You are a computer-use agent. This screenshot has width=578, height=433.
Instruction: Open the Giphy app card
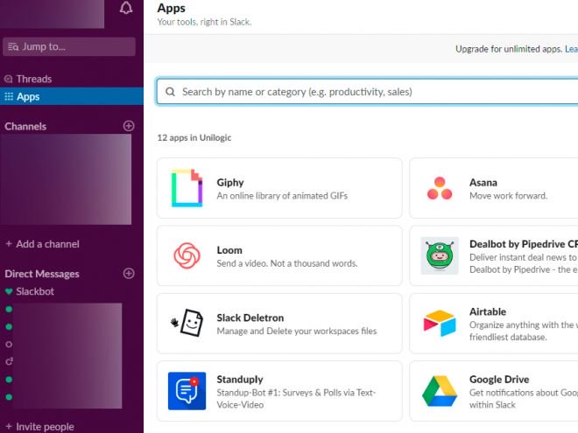[279, 188]
